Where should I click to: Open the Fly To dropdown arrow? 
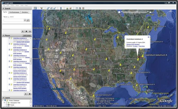tap(25, 20)
